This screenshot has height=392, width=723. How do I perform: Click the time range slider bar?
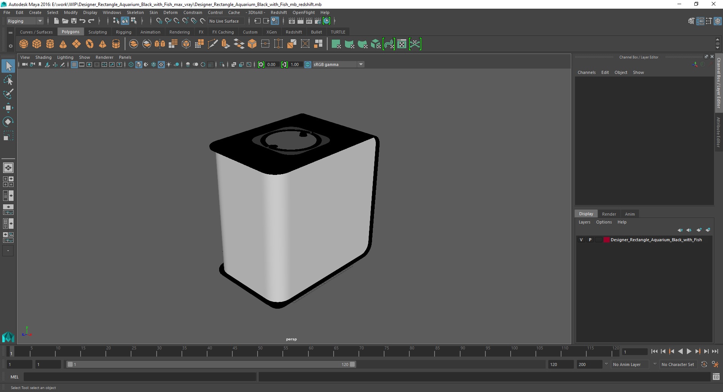tap(211, 364)
